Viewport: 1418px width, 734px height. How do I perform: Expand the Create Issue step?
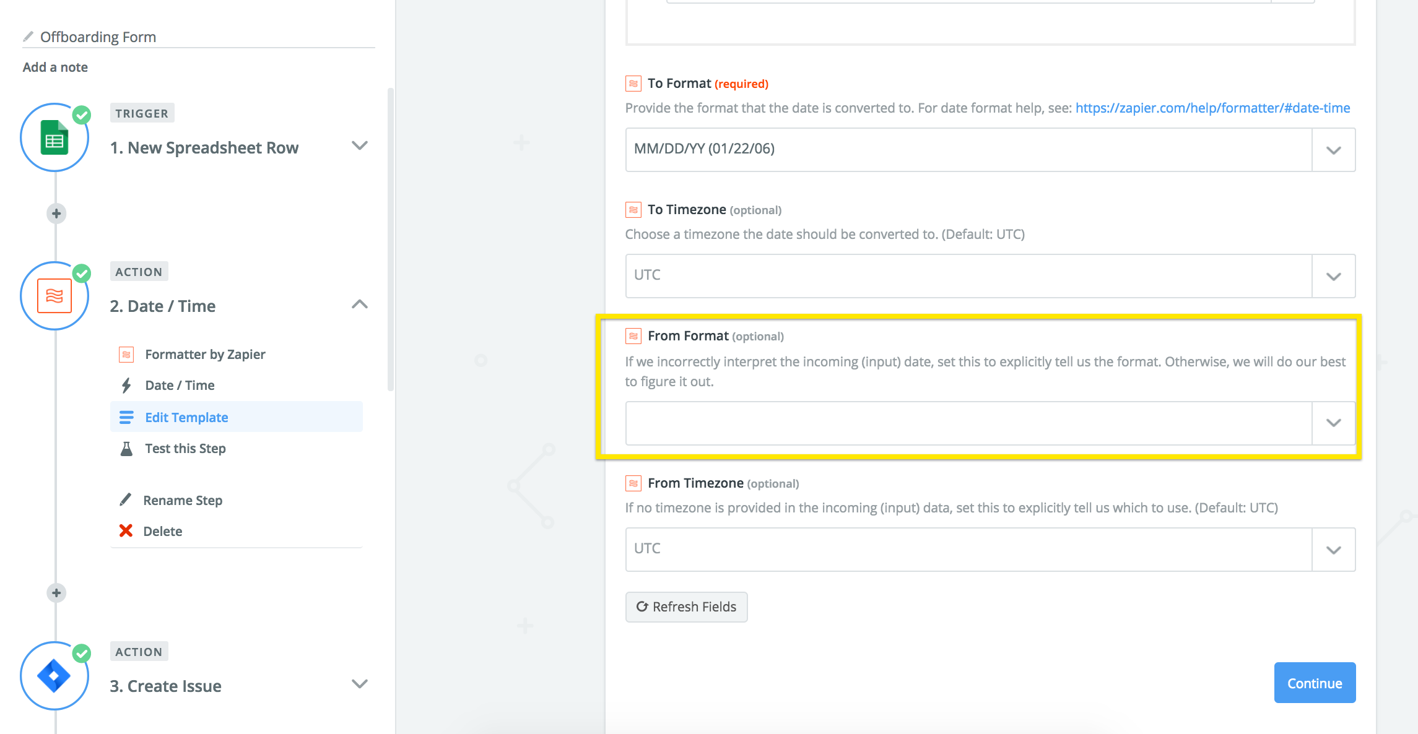pos(360,684)
